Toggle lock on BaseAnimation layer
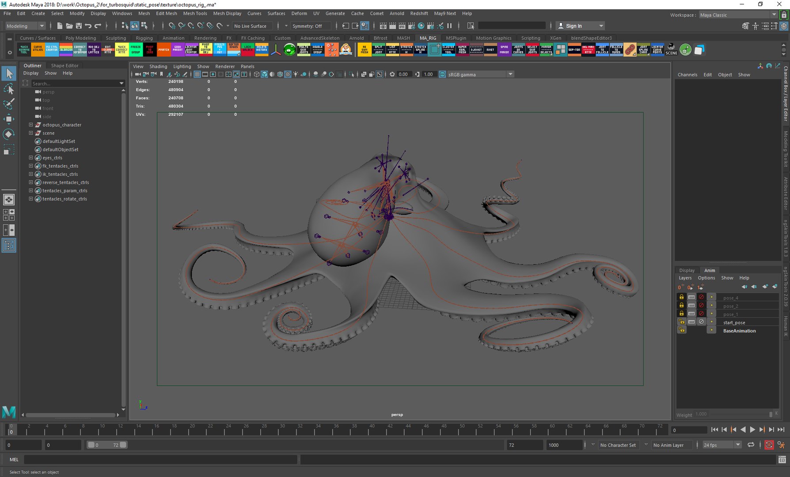The image size is (790, 477). [x=681, y=330]
